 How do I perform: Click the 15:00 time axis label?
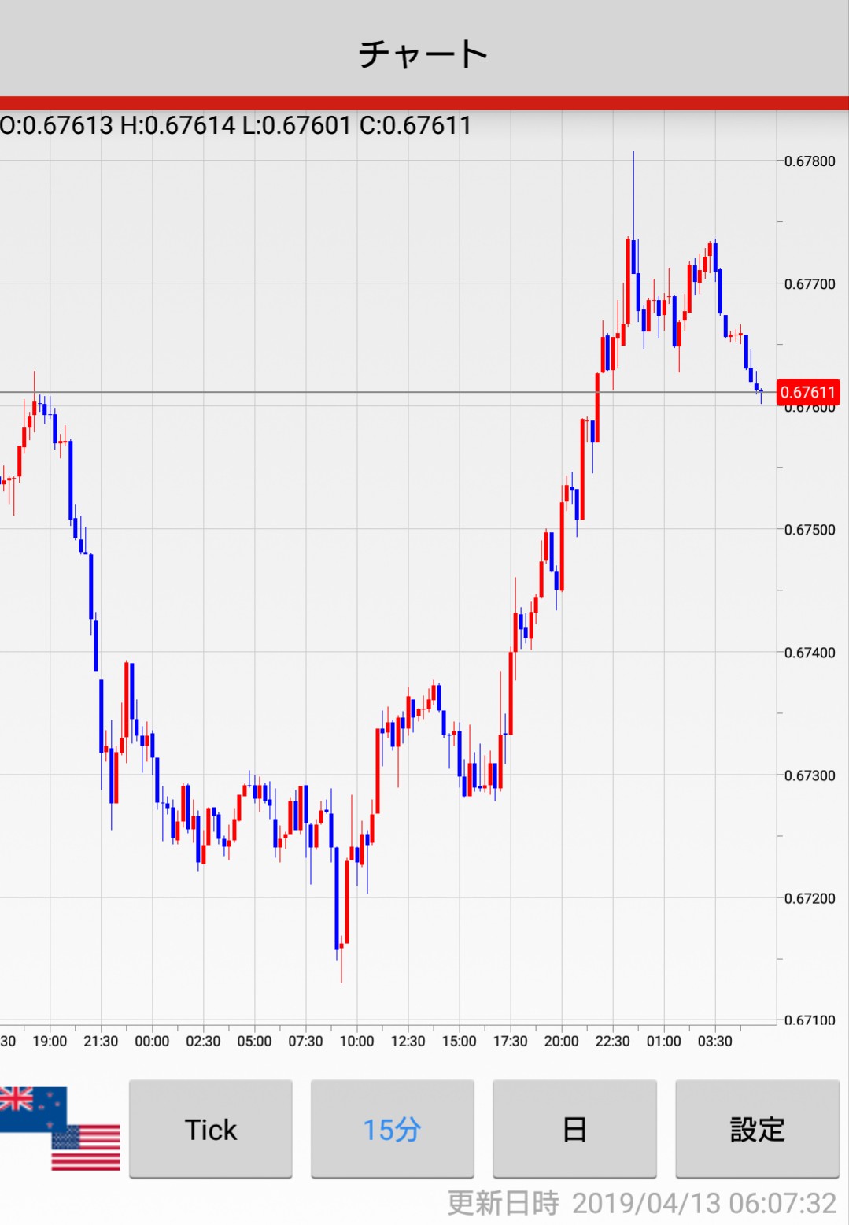459,1041
